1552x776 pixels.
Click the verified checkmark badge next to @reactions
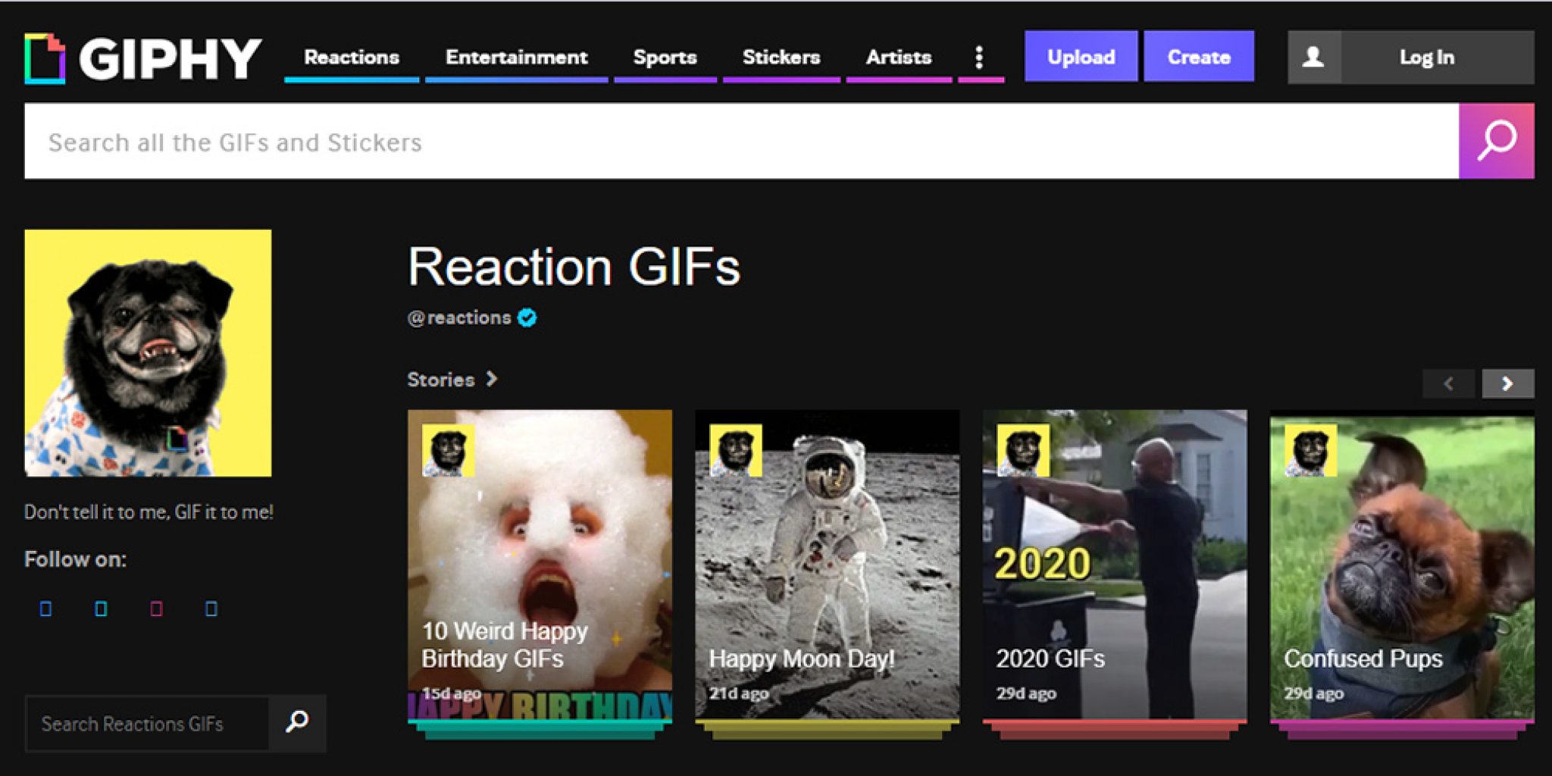pos(526,318)
